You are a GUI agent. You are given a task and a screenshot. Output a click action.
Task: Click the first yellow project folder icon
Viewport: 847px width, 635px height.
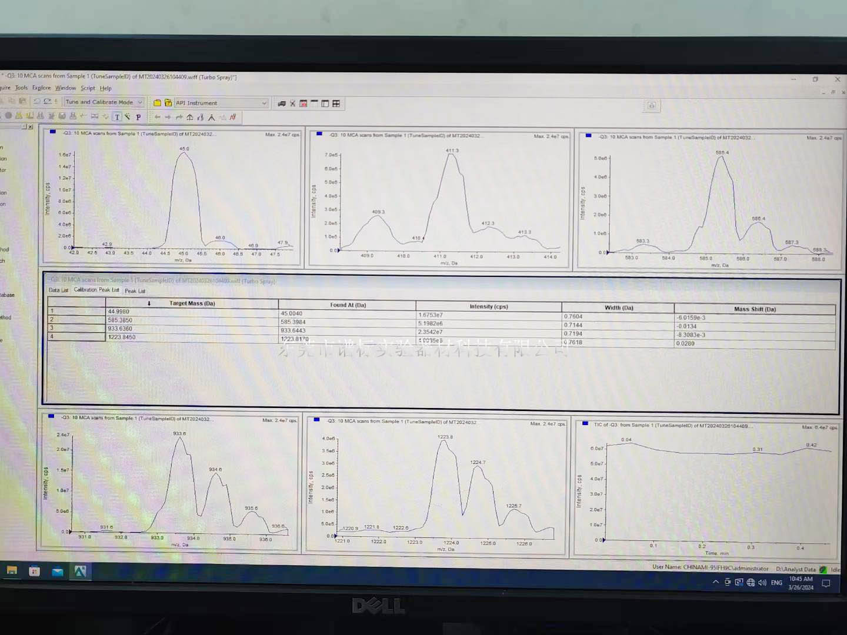[157, 103]
